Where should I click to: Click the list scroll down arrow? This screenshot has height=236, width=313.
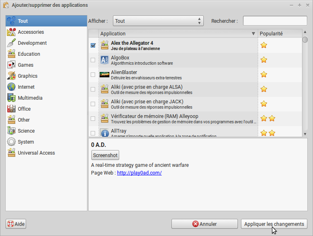coord(305,134)
